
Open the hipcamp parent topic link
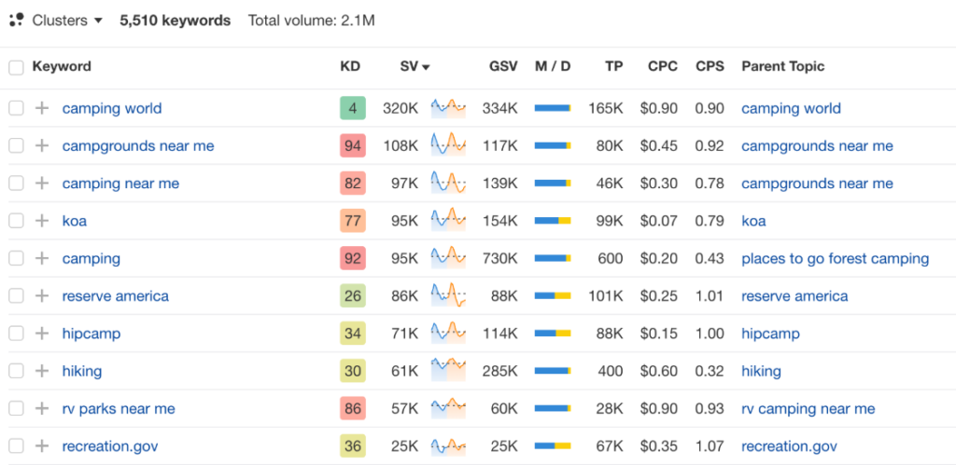coord(770,334)
